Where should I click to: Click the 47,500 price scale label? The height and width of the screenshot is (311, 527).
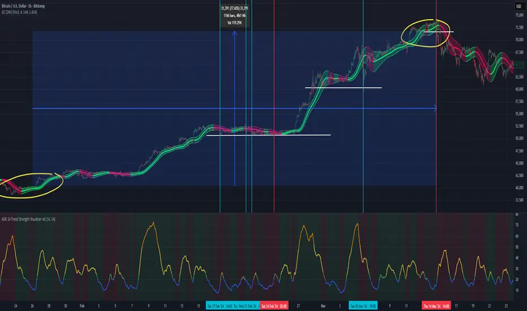(x=519, y=151)
